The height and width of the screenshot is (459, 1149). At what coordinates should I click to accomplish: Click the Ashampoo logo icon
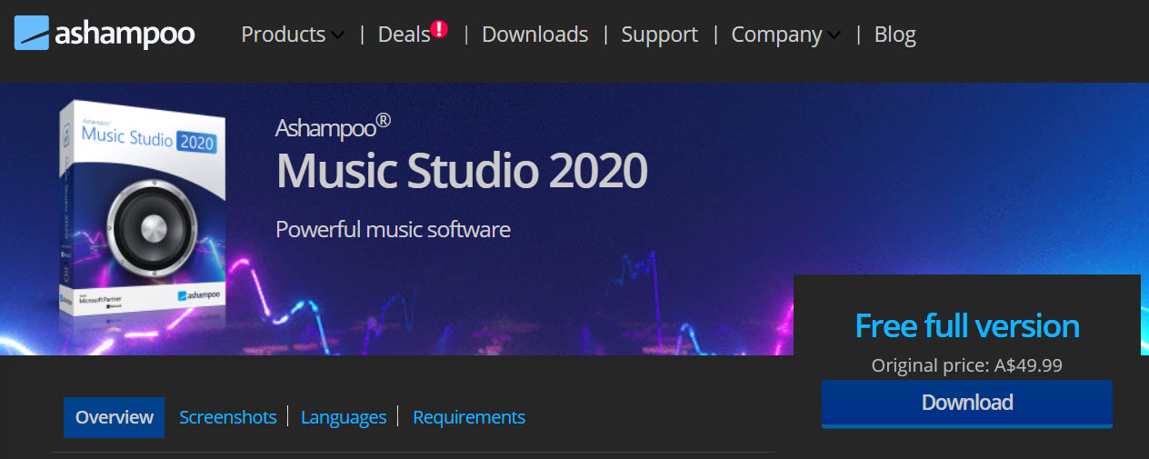(x=31, y=34)
